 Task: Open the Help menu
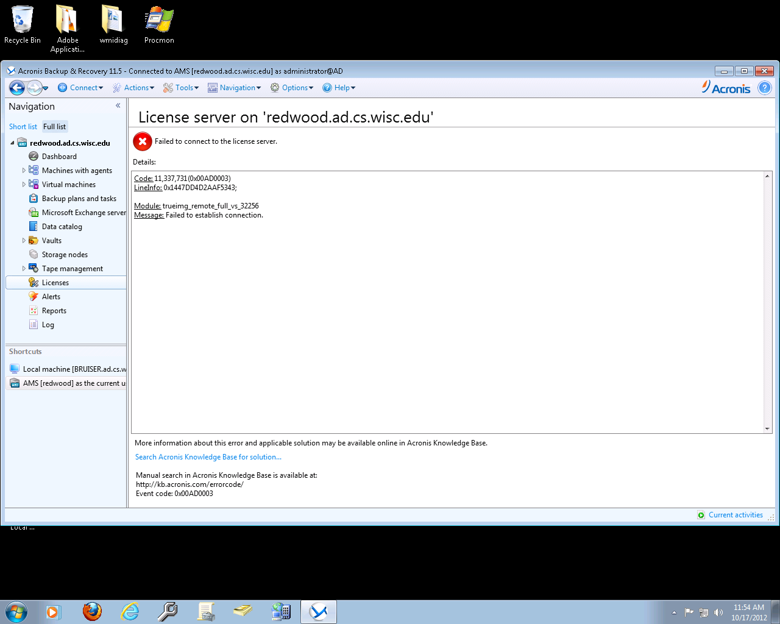(x=339, y=88)
